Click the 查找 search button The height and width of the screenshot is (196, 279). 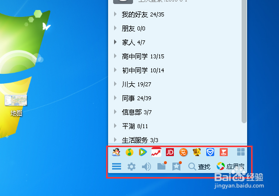click(199, 167)
